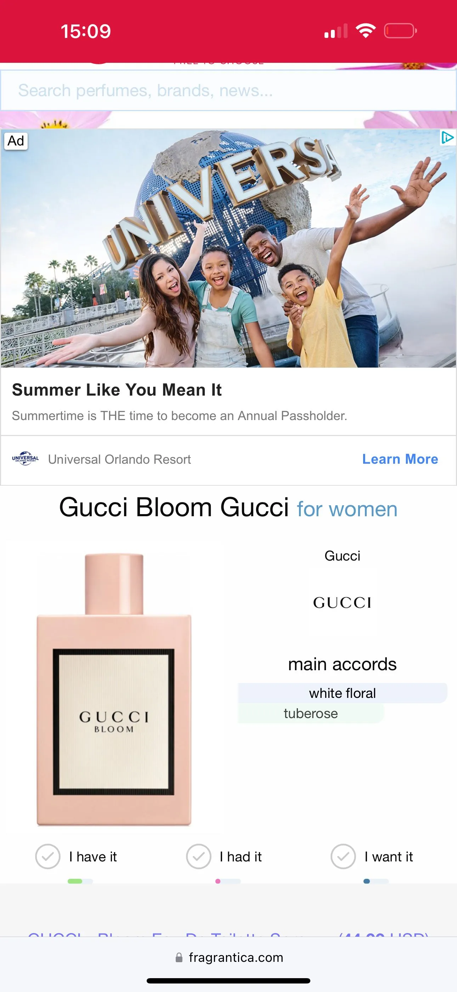Image resolution: width=457 pixels, height=992 pixels.
Task: Select the white floral accord bar
Action: pos(342,693)
